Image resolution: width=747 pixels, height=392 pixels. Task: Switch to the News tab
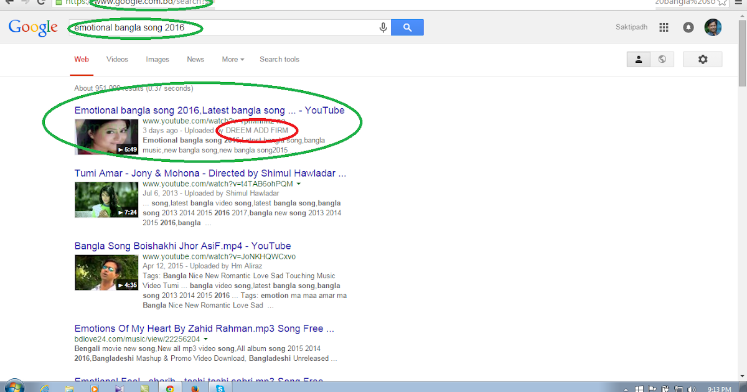click(x=195, y=59)
